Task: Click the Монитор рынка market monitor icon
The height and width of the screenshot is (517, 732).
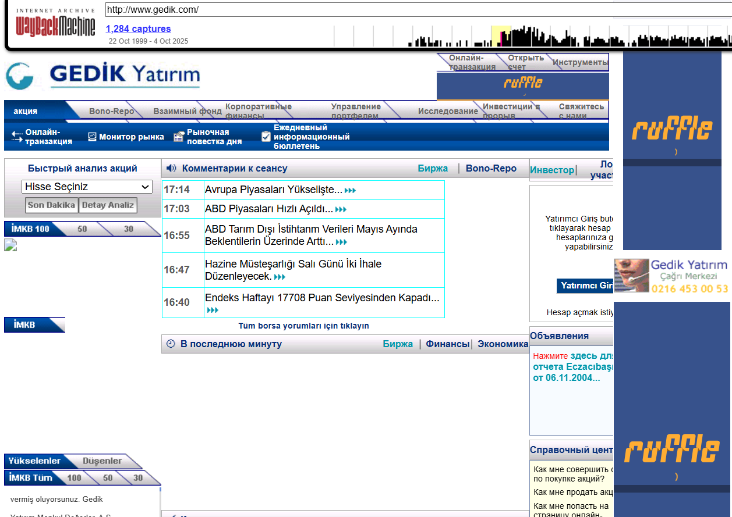Action: click(x=92, y=136)
